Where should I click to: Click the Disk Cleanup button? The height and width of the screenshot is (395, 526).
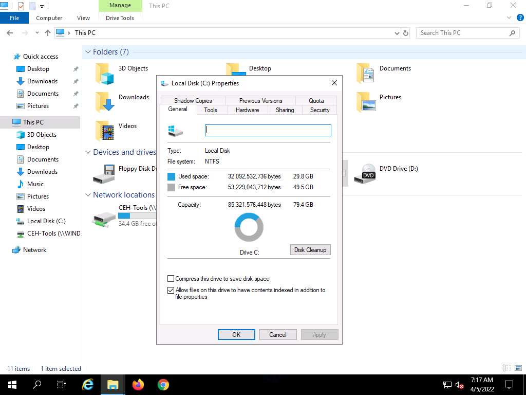[310, 250]
